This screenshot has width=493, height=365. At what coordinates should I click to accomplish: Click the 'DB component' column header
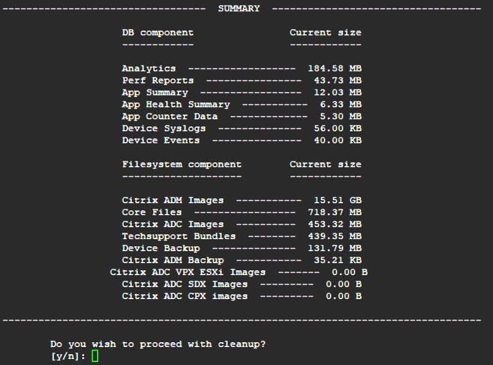(158, 33)
